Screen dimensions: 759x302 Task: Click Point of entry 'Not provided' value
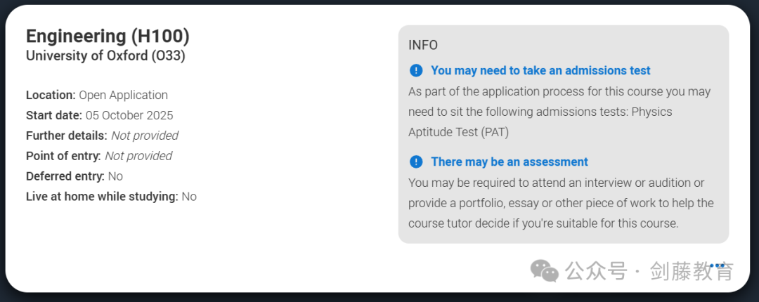(x=138, y=156)
